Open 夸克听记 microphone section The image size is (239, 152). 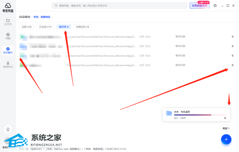click(x=8, y=65)
